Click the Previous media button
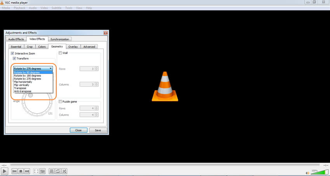This screenshot has width=330, height=176. (14, 171)
